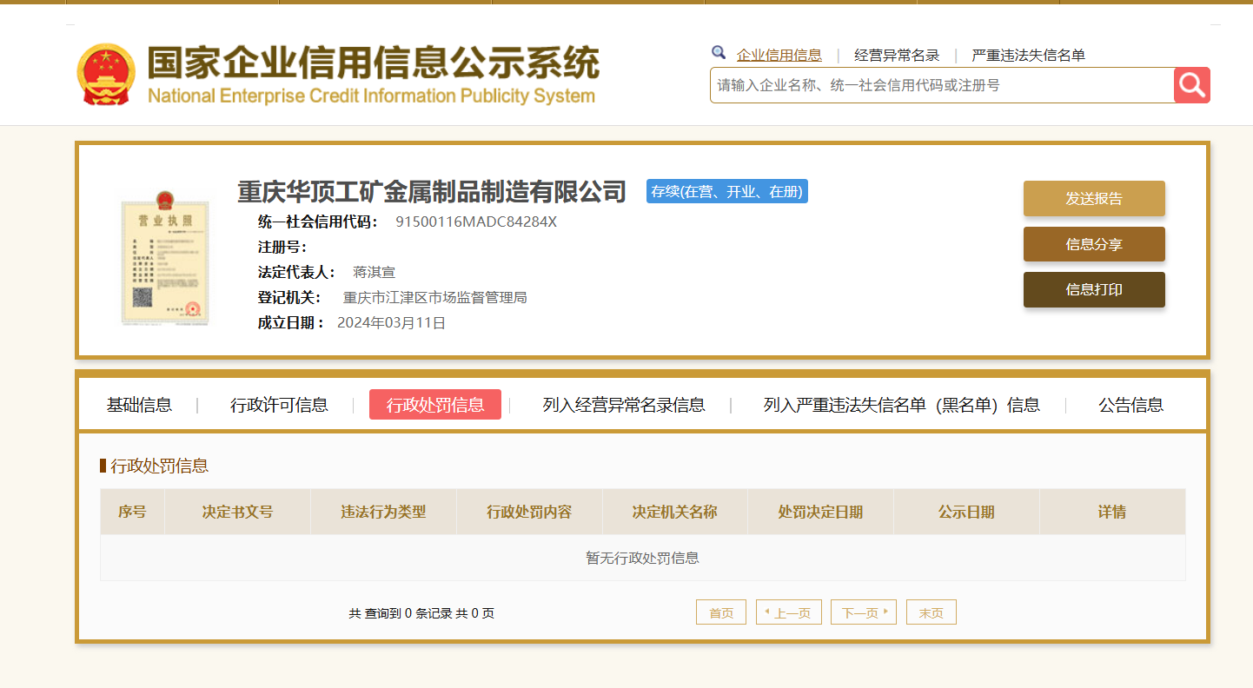Open the 列入经营异常名录信息 tab

click(x=624, y=405)
